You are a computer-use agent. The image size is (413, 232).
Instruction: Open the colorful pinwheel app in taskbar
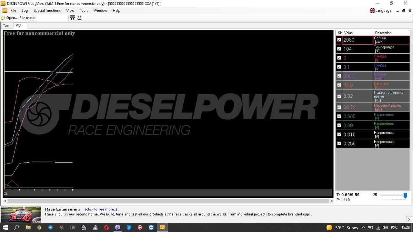(x=62, y=227)
